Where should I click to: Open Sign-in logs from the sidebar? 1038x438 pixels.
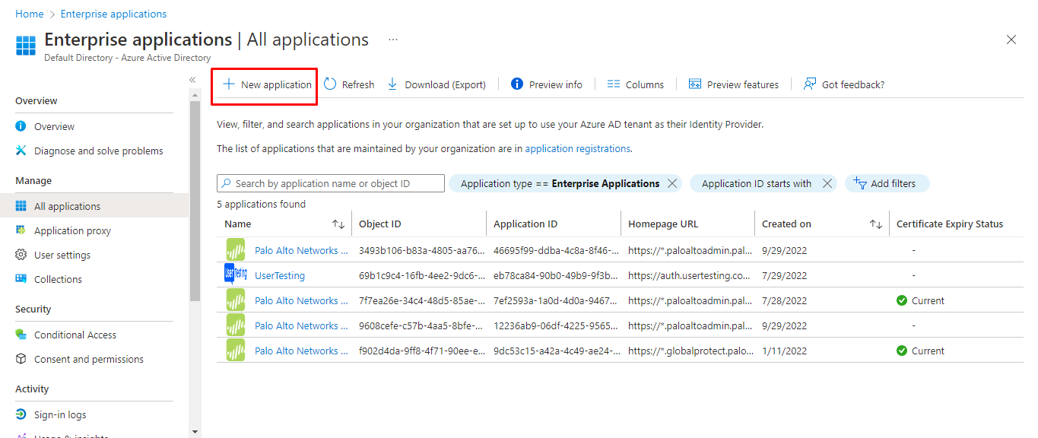coord(60,414)
